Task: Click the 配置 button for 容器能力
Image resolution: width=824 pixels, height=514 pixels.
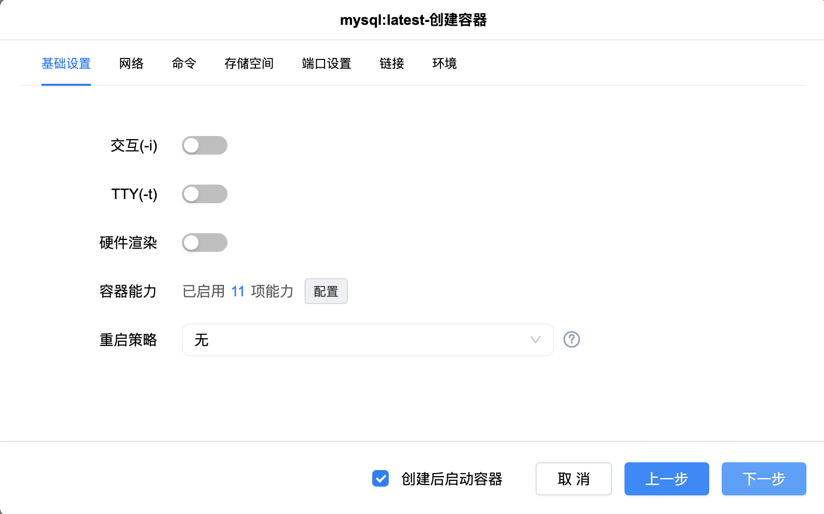Action: point(326,292)
